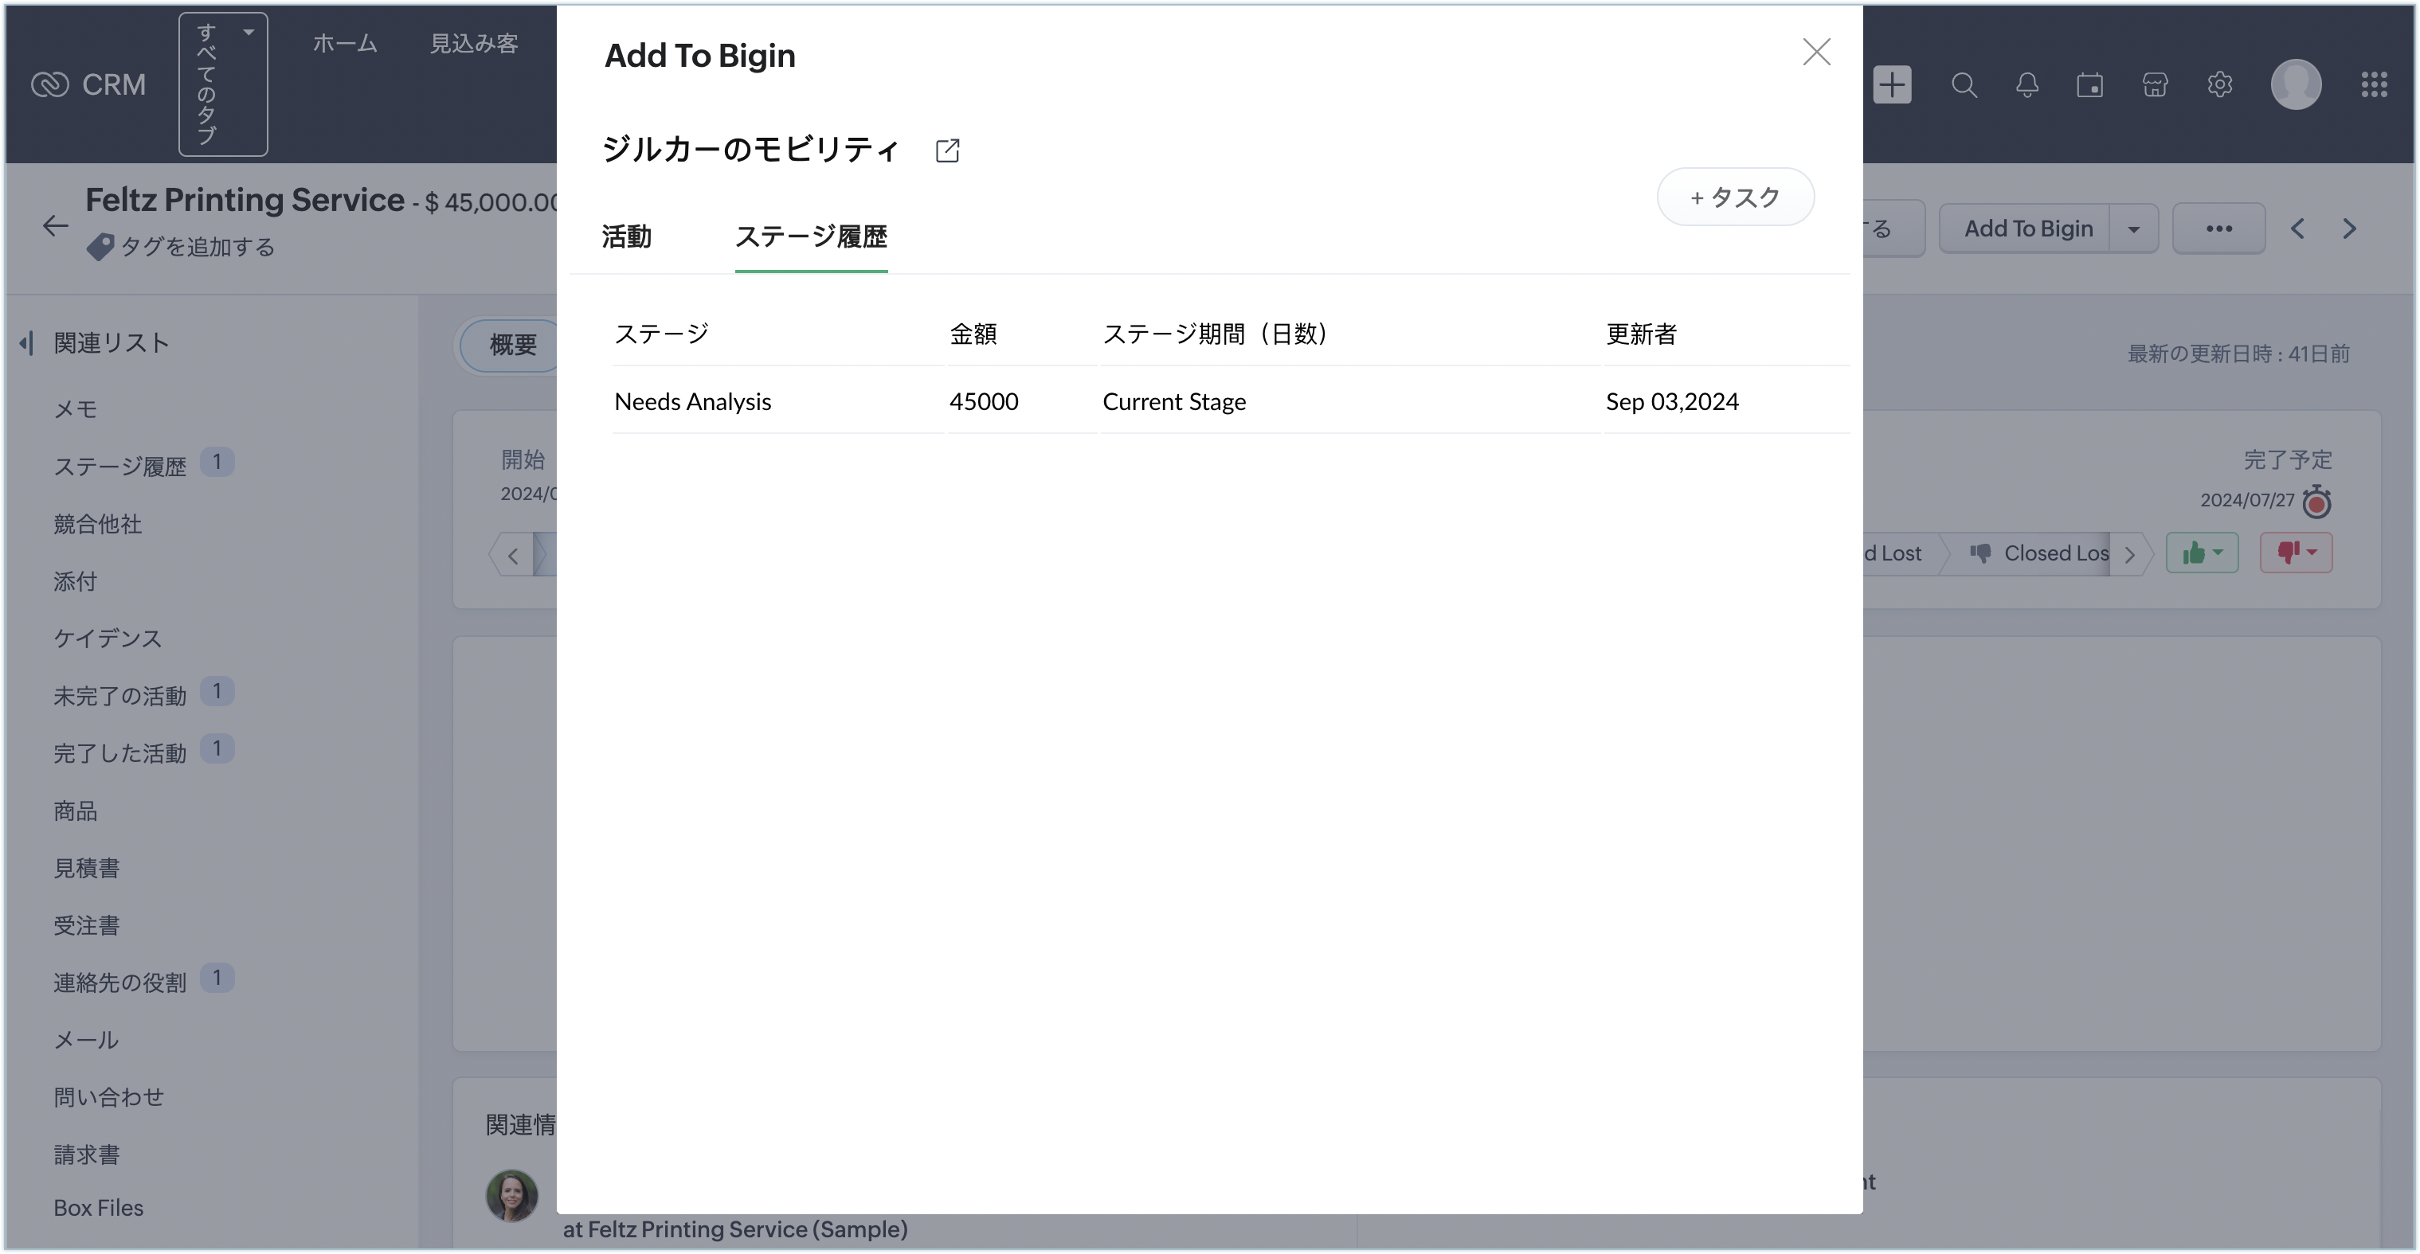Open record in new window icon
The image size is (2420, 1254).
947,150
